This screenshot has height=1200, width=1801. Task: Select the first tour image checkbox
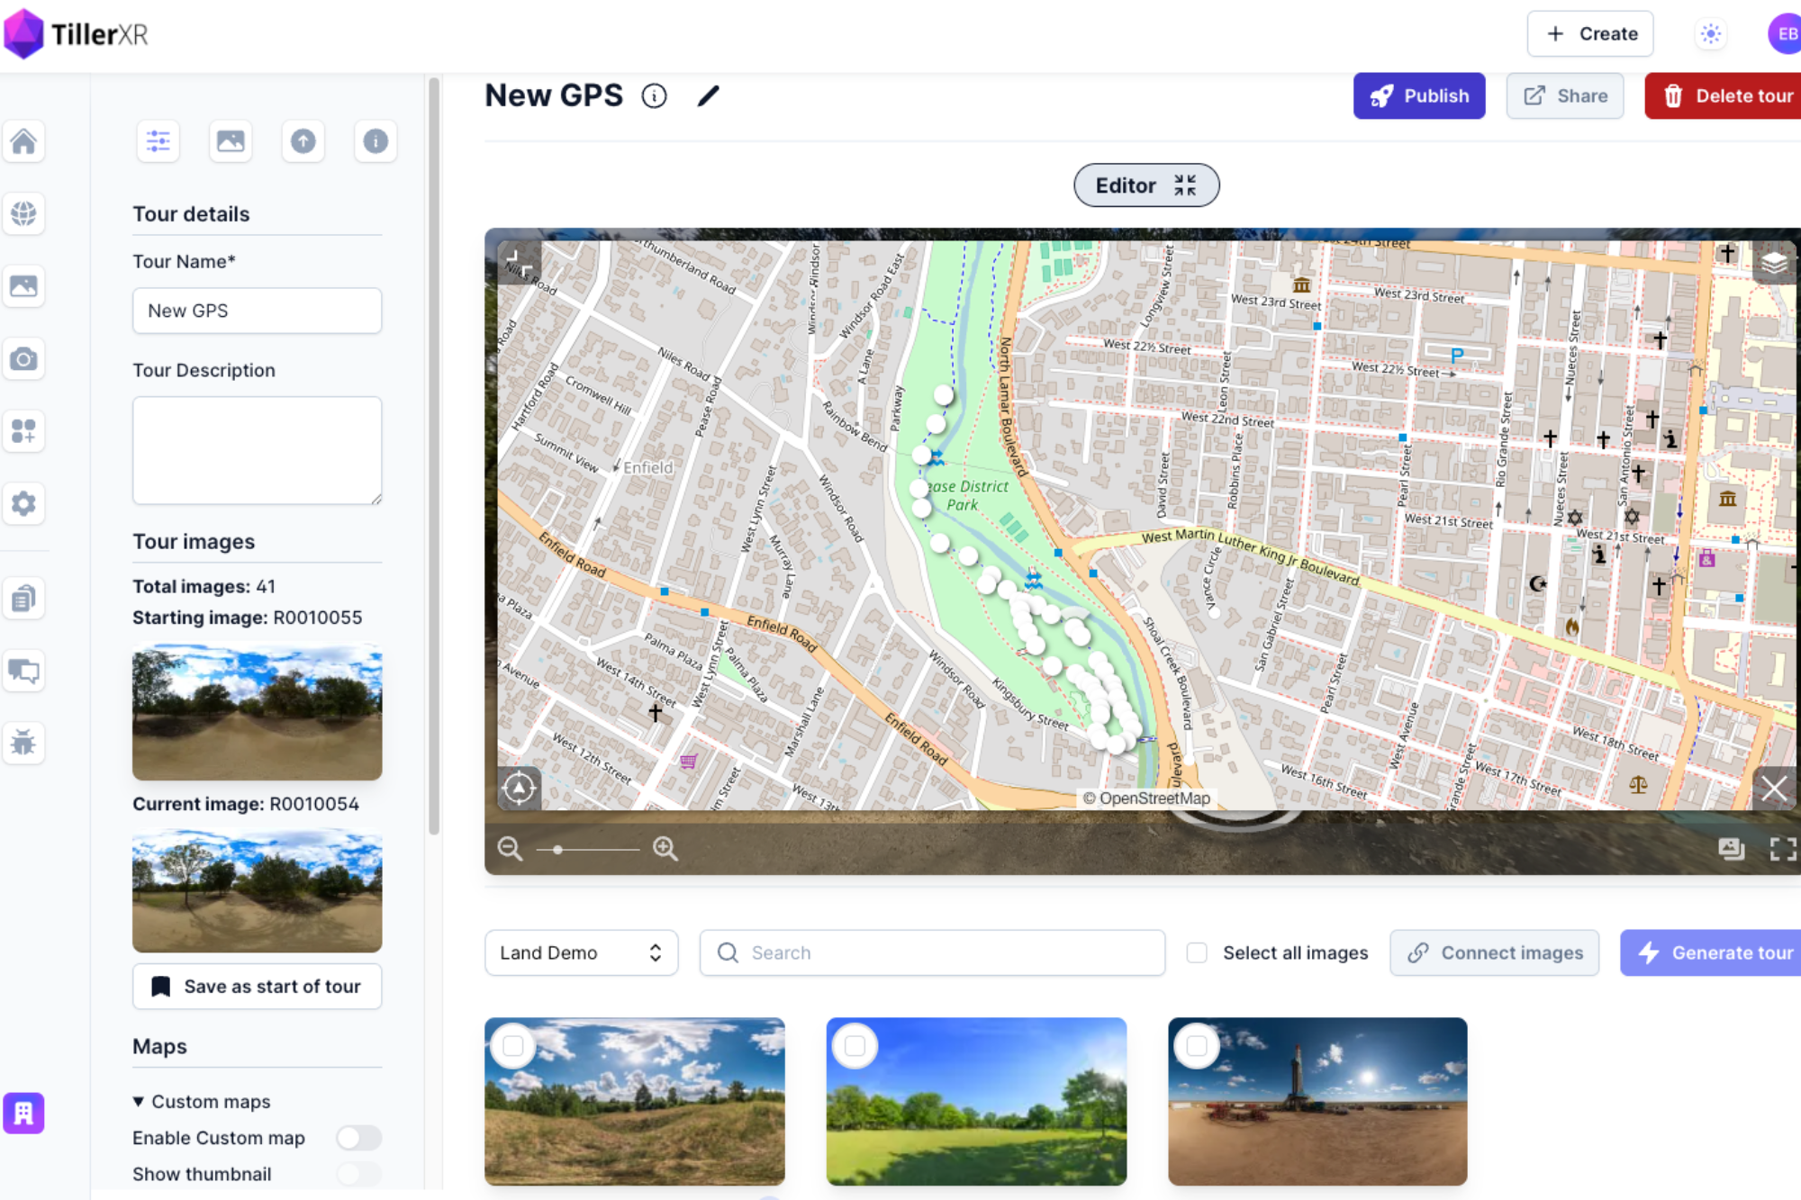(513, 1046)
